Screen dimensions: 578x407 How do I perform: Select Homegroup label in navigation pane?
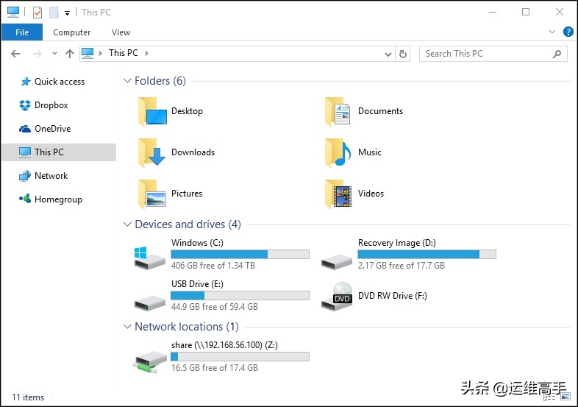coord(58,199)
